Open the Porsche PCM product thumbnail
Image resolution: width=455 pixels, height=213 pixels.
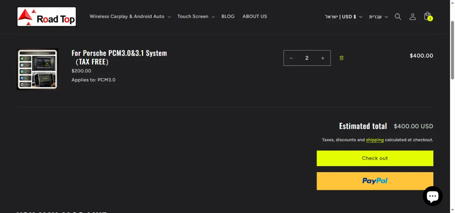pos(37,69)
